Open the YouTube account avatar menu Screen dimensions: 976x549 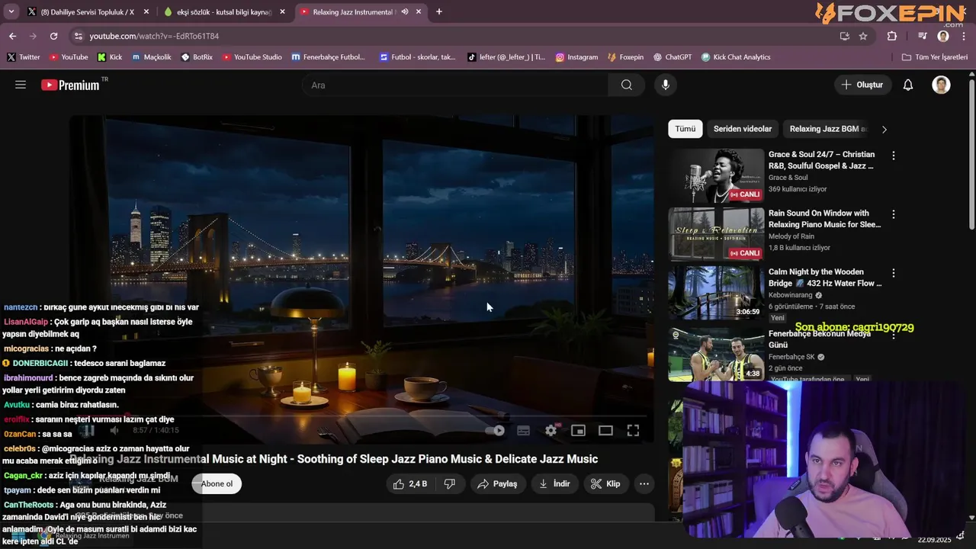pyautogui.click(x=941, y=85)
